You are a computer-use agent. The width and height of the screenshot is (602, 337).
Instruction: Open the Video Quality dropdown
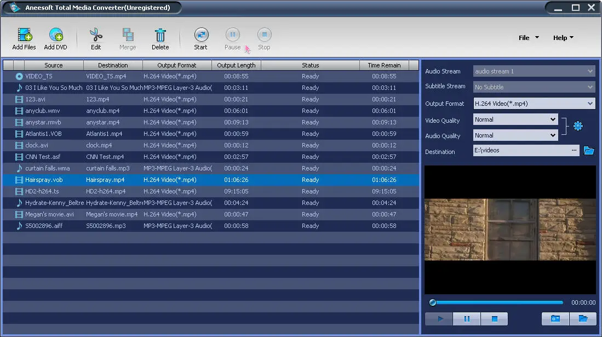click(553, 119)
